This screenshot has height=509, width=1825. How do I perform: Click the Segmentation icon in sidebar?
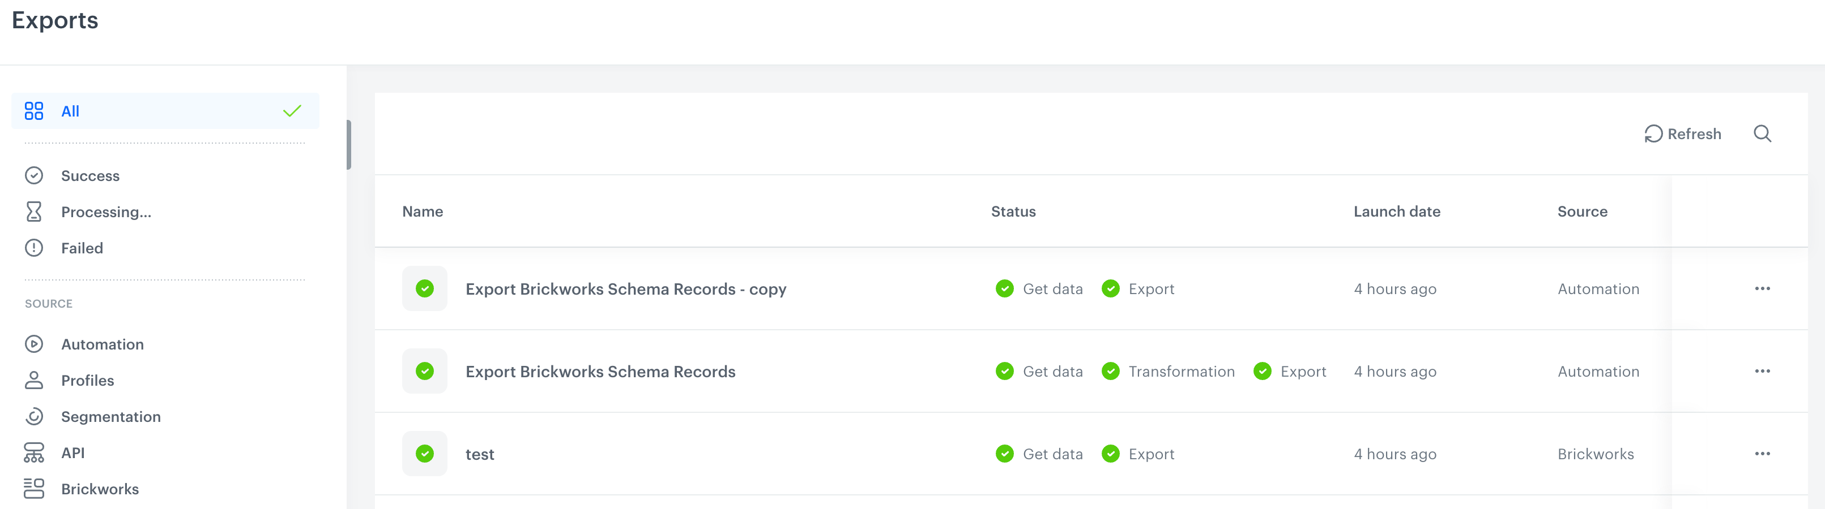(x=35, y=416)
